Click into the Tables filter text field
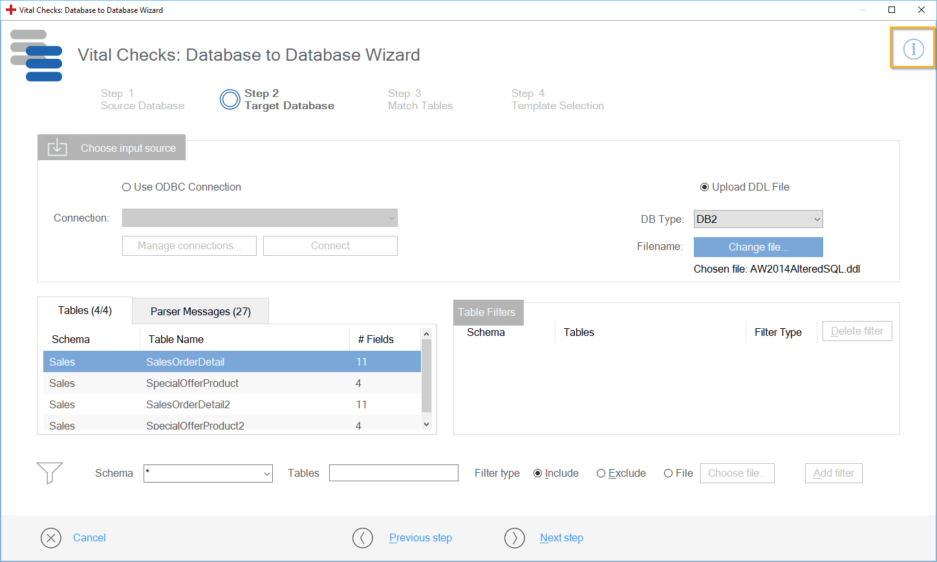The width and height of the screenshot is (937, 562). 393,473
